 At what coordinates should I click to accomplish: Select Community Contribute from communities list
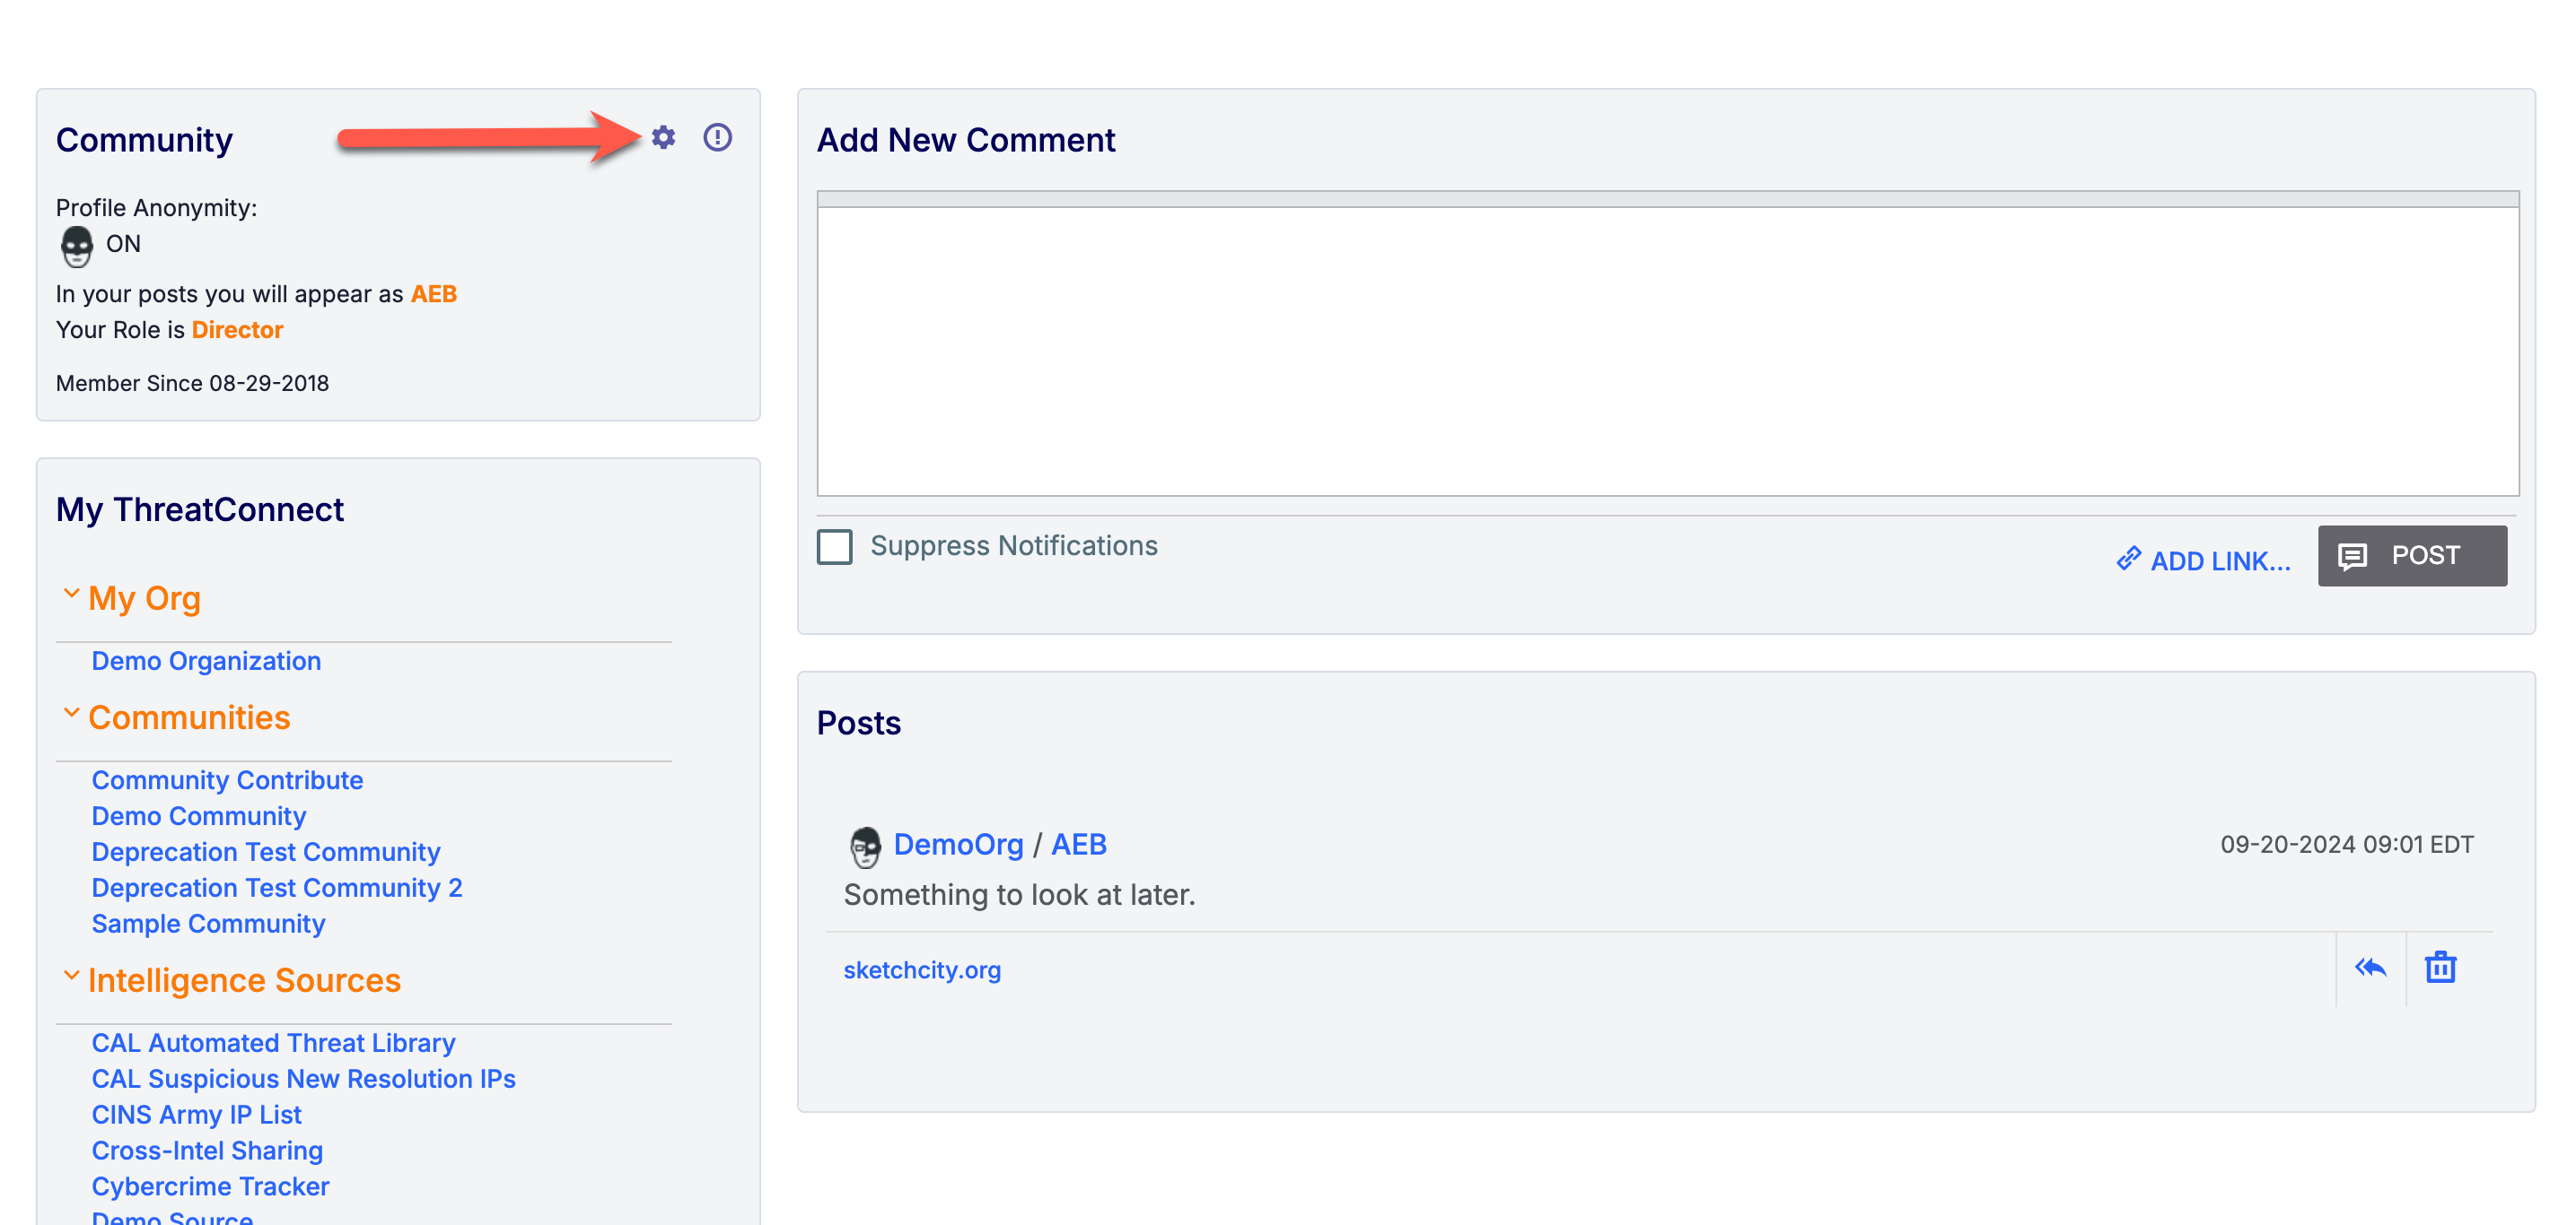pos(228,778)
